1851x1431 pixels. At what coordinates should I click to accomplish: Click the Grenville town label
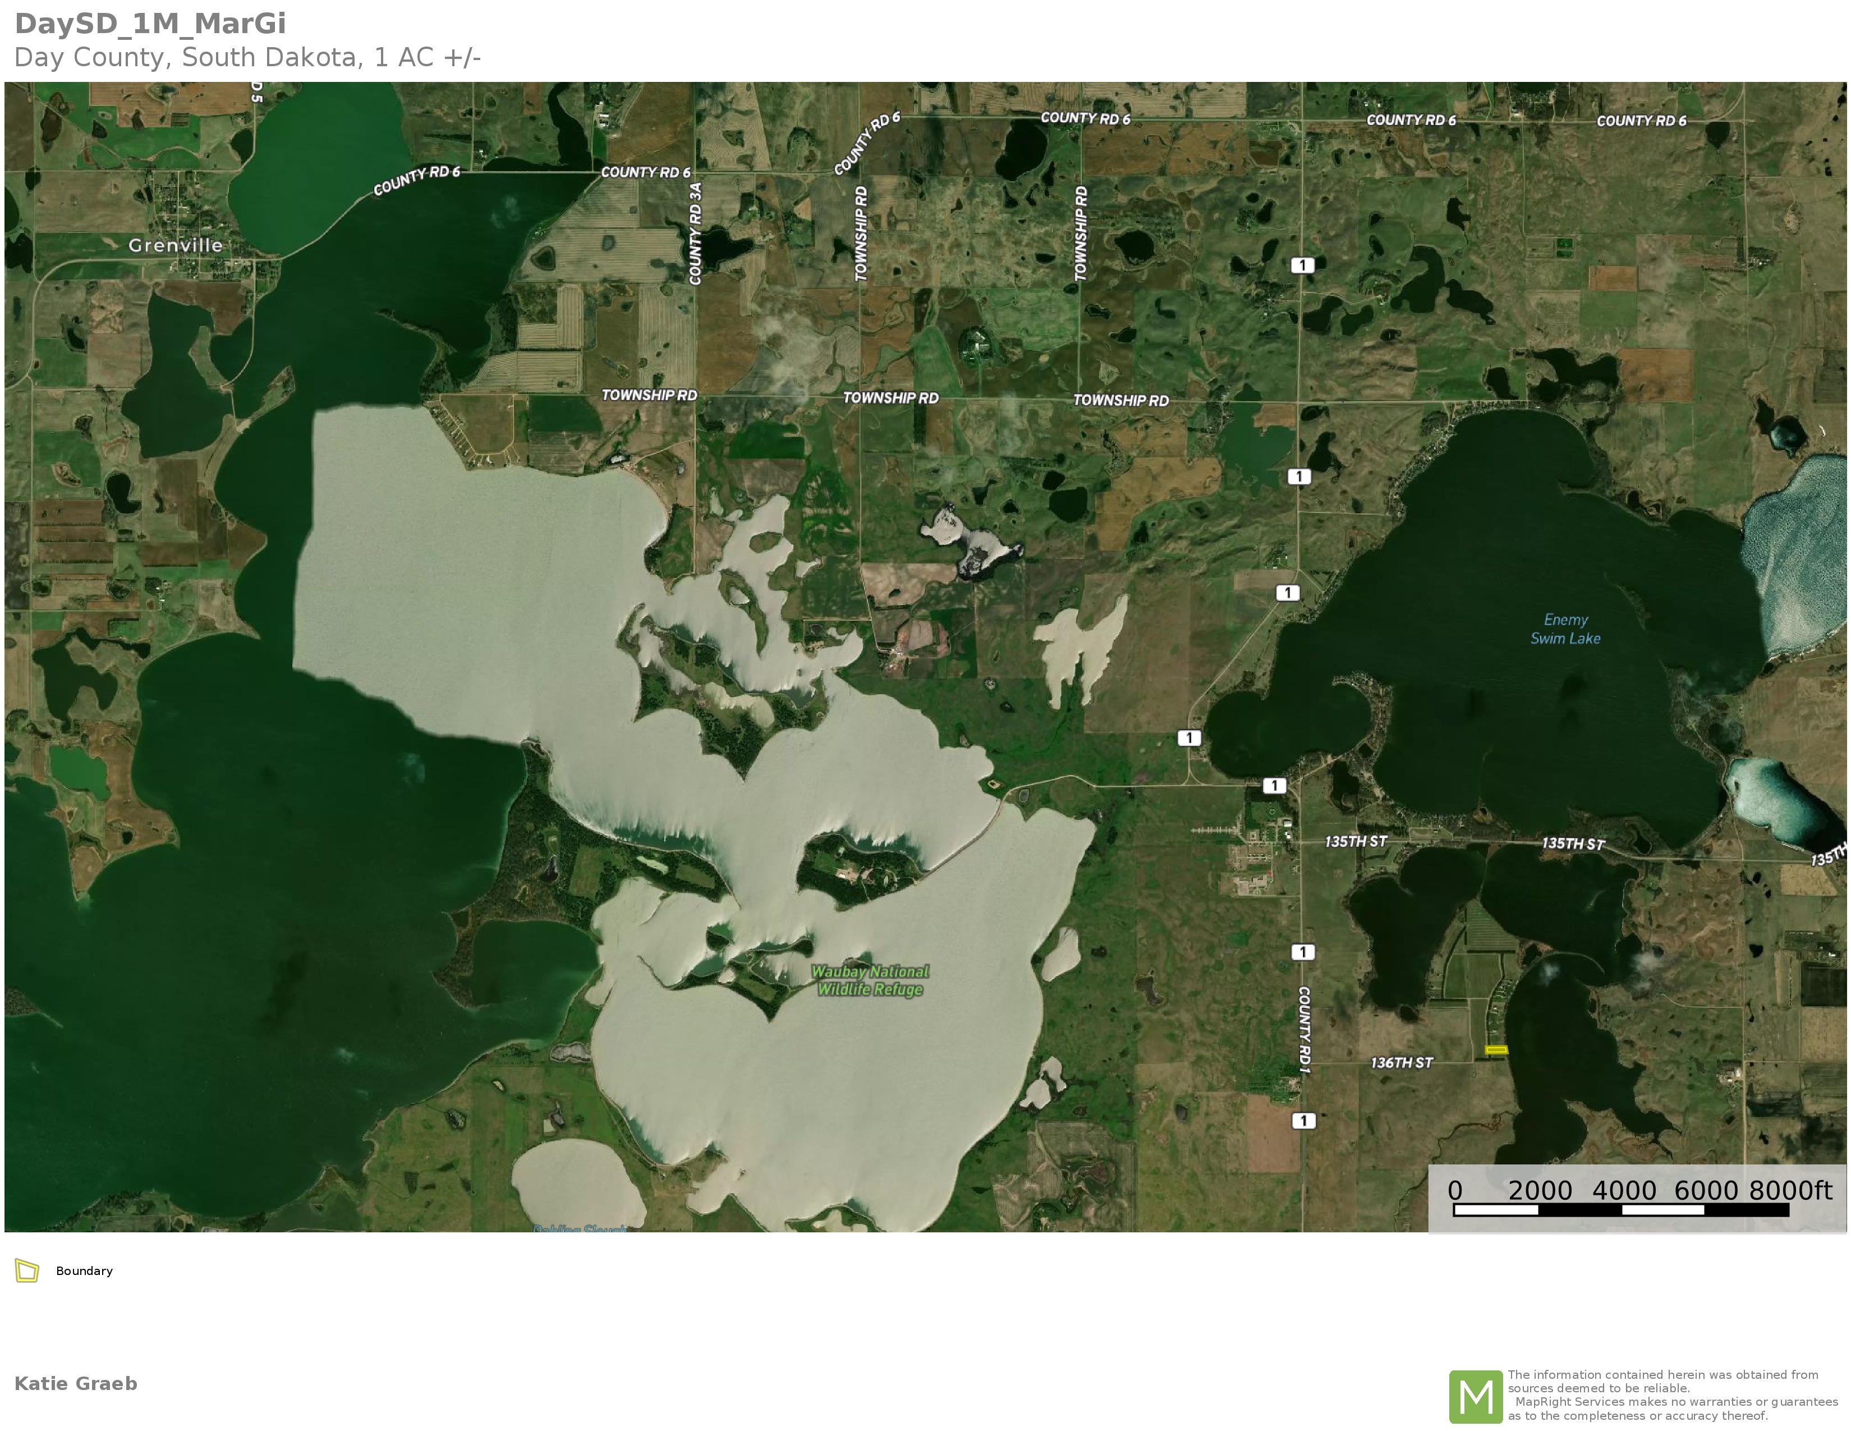coord(176,245)
